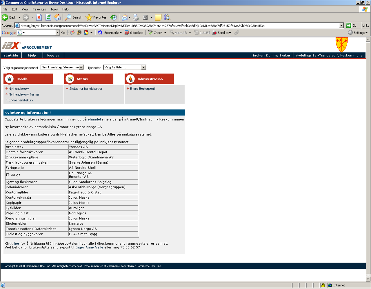Open the Favorites menu
The width and height of the screenshot is (371, 289).
pos(39,9)
